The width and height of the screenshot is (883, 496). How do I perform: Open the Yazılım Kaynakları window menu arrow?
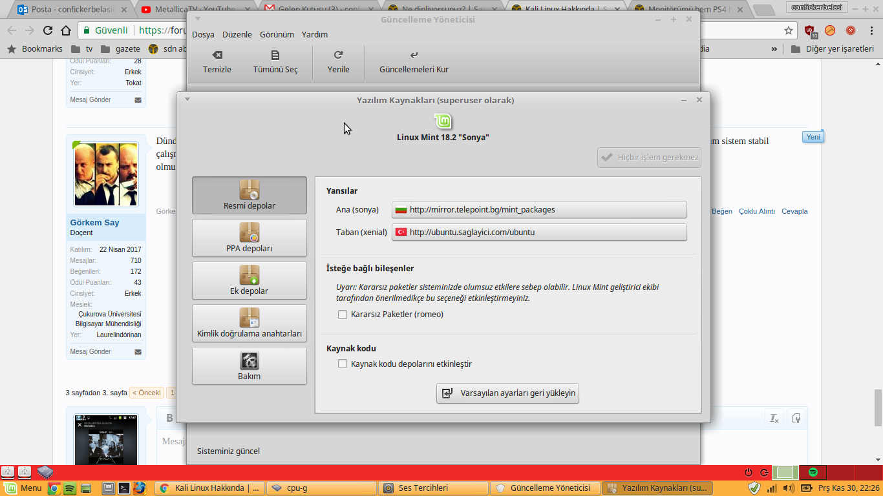tap(187, 99)
